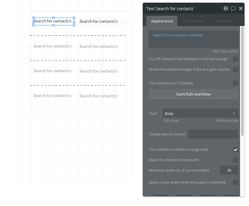Open the Rich text editor link
This screenshot has height=206, width=249.
click(x=226, y=51)
